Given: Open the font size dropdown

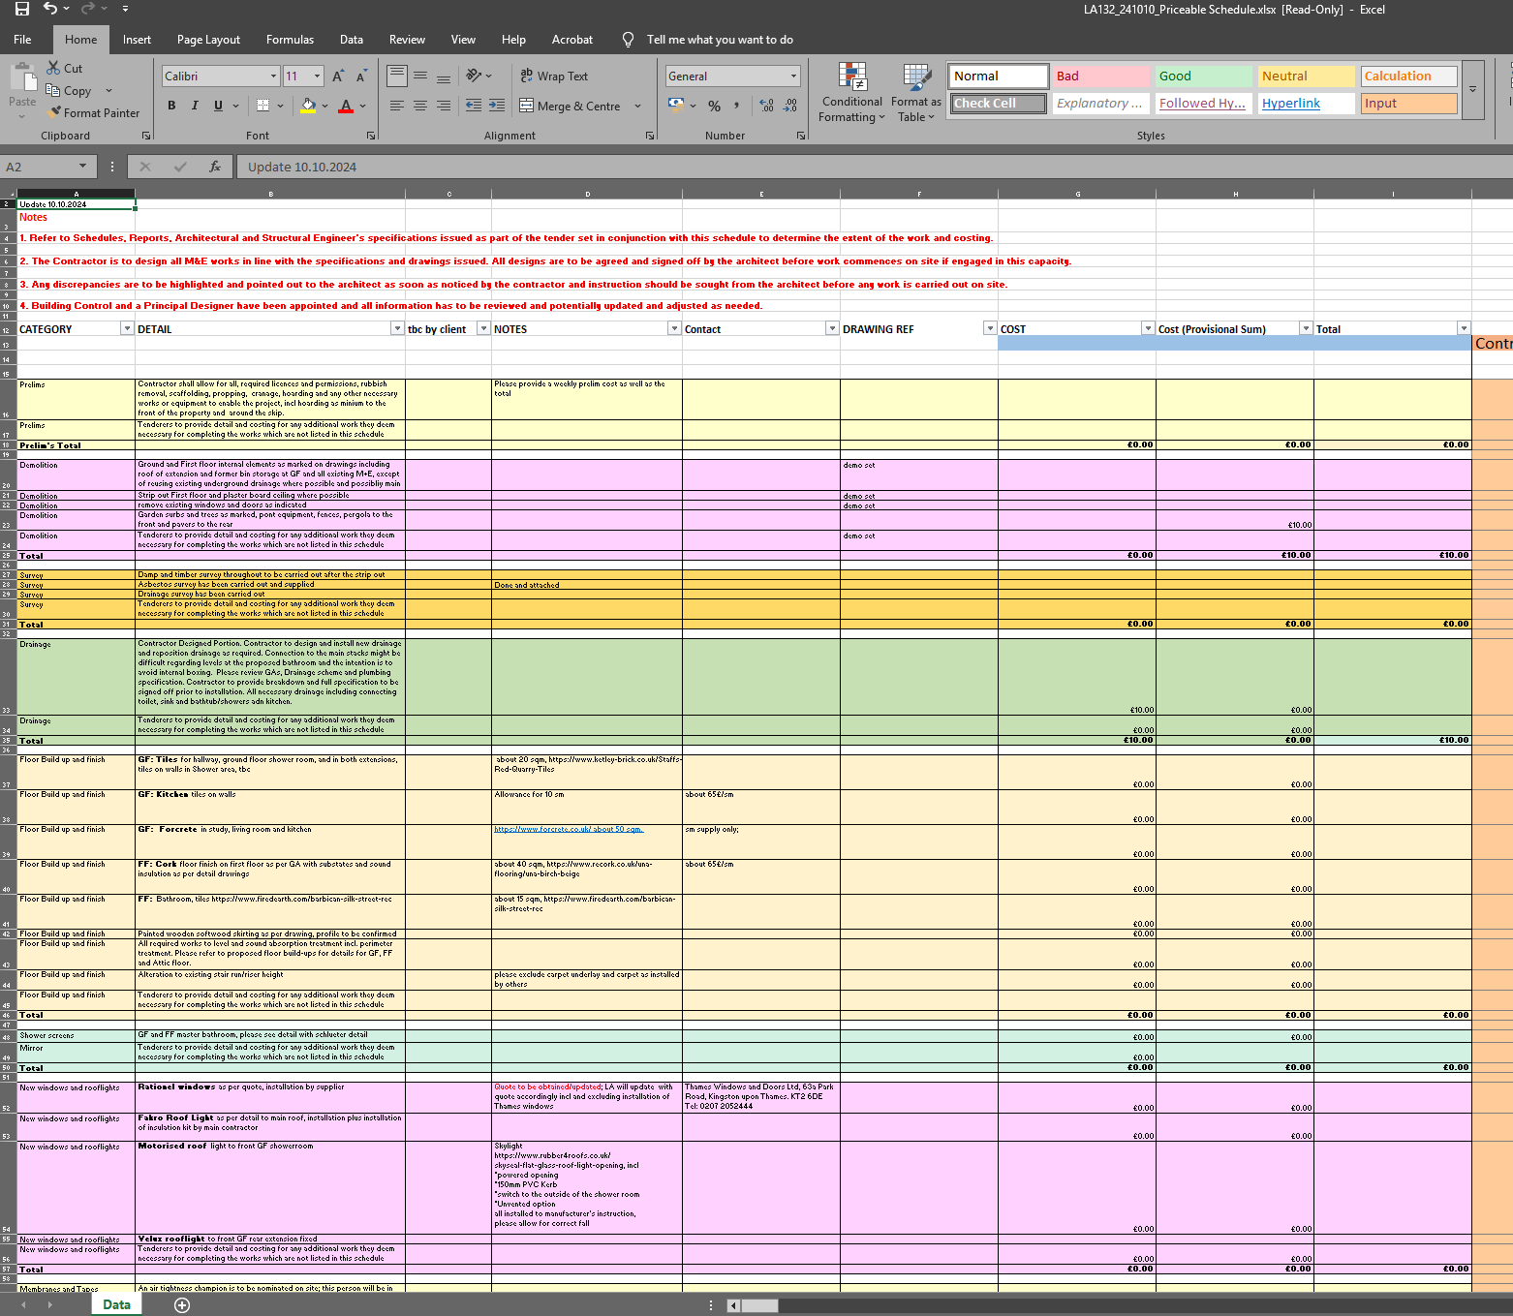Looking at the screenshot, I should [x=315, y=76].
